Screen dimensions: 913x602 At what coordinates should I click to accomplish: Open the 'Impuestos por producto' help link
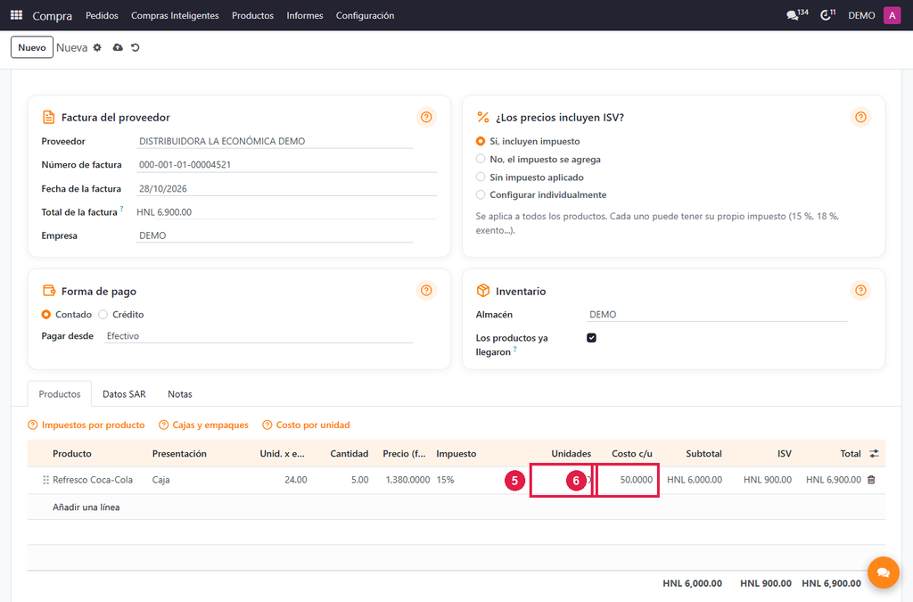(86, 425)
